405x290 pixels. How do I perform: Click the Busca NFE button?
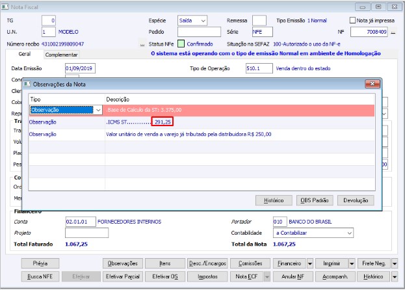(x=40, y=276)
